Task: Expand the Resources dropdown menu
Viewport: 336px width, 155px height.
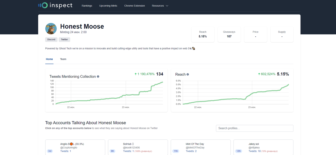Action: pyautogui.click(x=160, y=6)
